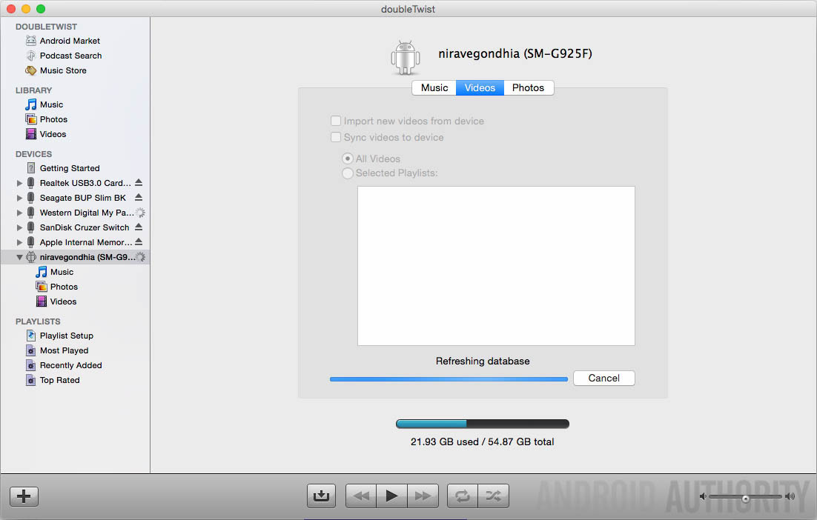Open Photos under niravegondhia device

[x=64, y=287]
